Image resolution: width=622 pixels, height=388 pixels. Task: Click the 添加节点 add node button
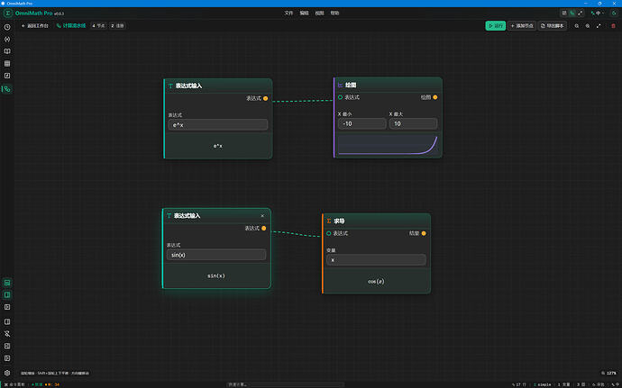click(522, 26)
